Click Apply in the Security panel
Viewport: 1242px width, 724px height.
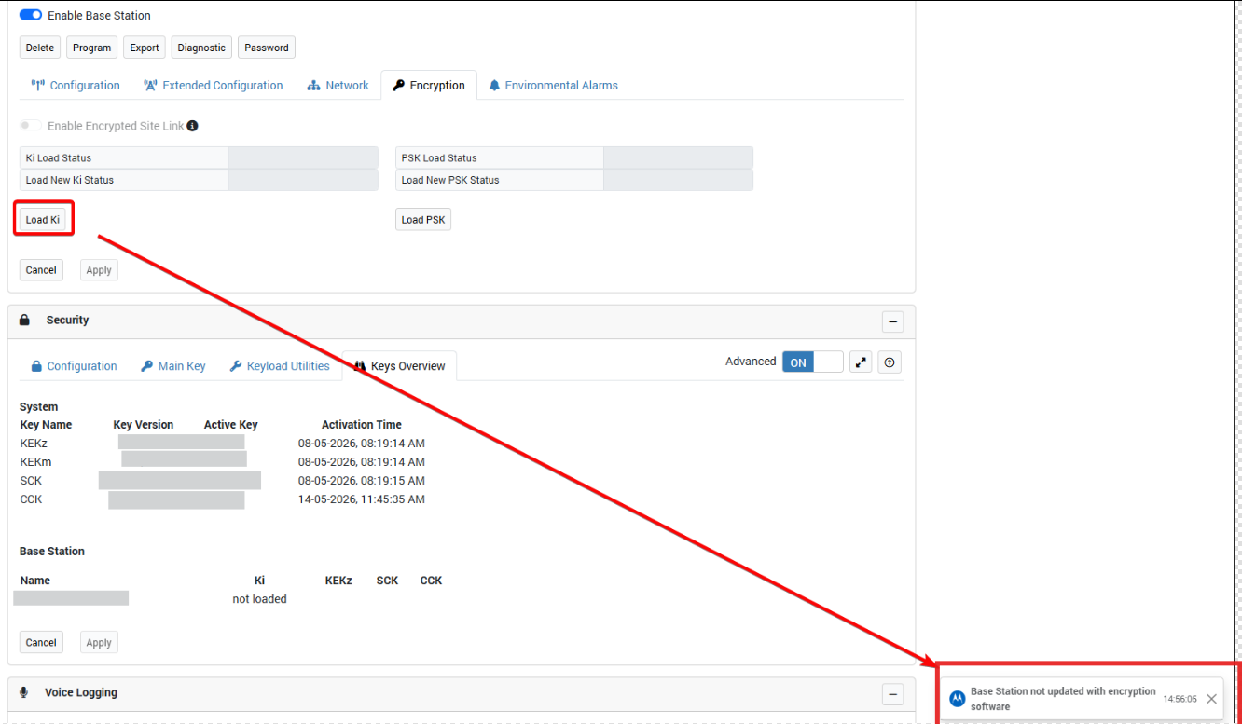coord(99,643)
